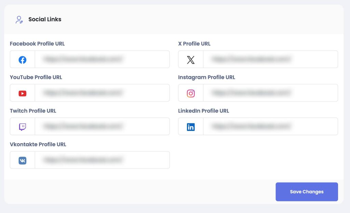Click the Facebook logo icon
The image size is (350, 213).
point(22,60)
